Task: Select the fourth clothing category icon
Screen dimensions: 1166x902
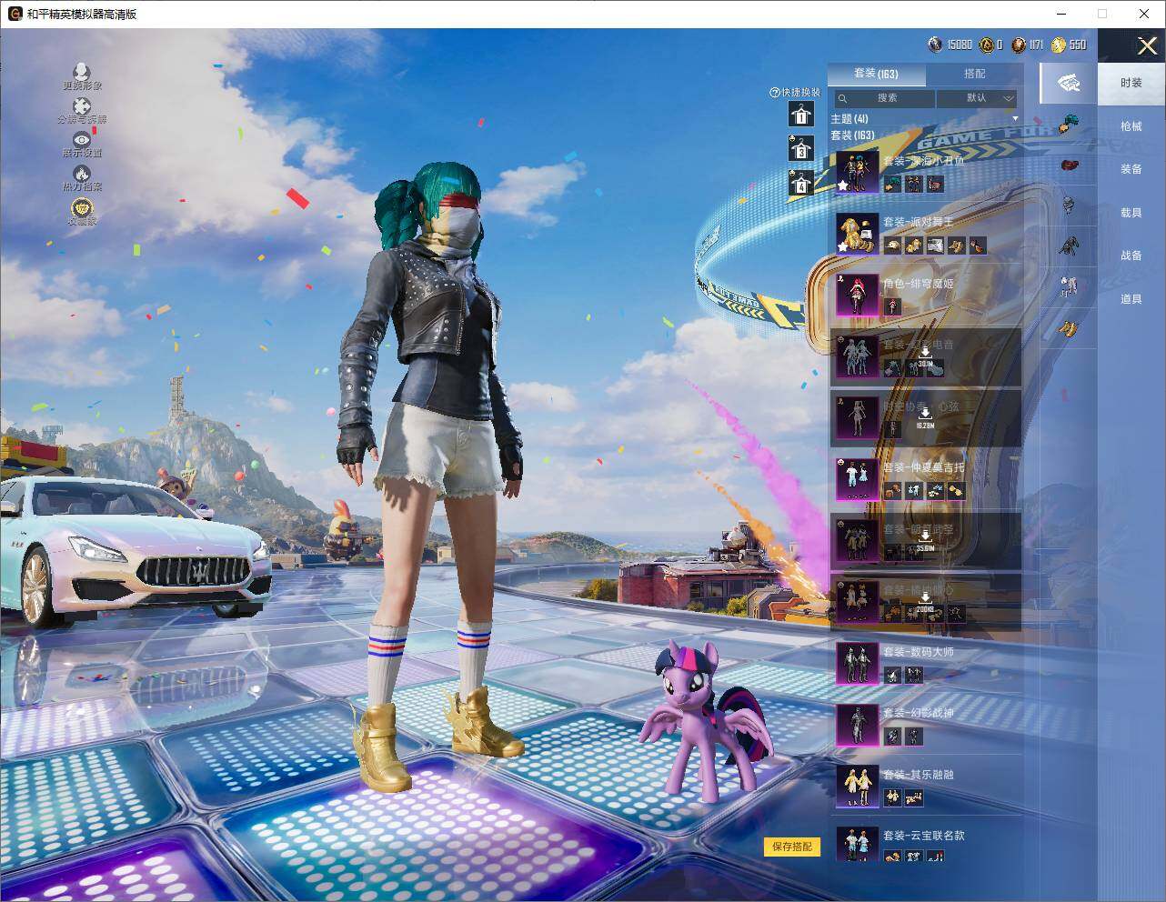Action: click(x=1069, y=205)
